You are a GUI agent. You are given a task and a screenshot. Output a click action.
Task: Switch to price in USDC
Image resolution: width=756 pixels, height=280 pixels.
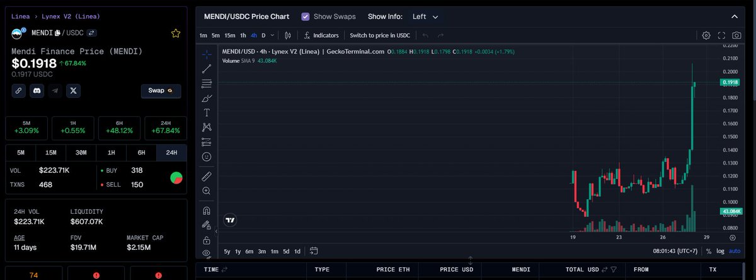click(380, 35)
